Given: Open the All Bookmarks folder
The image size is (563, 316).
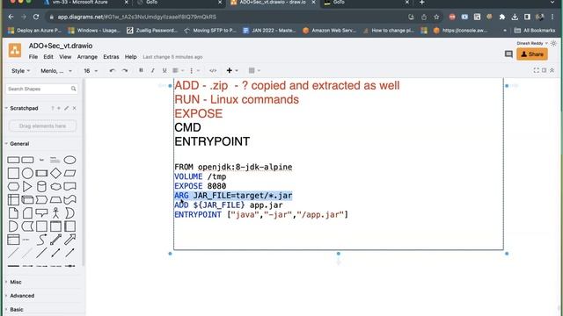Looking at the screenshot, I should (x=535, y=31).
